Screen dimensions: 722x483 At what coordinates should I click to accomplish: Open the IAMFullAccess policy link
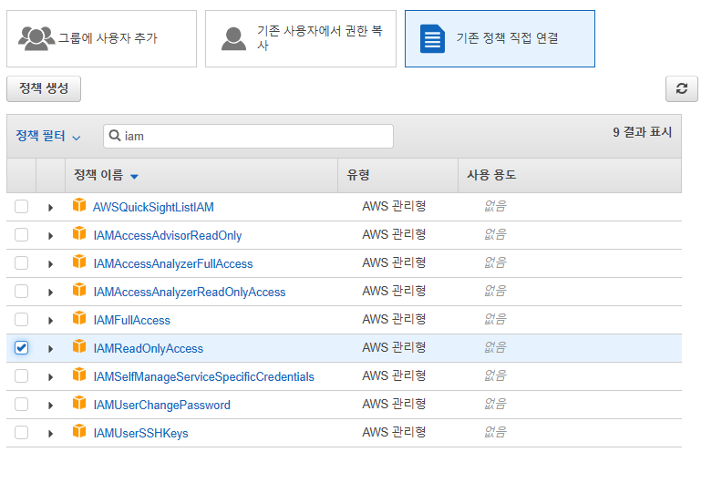point(131,320)
